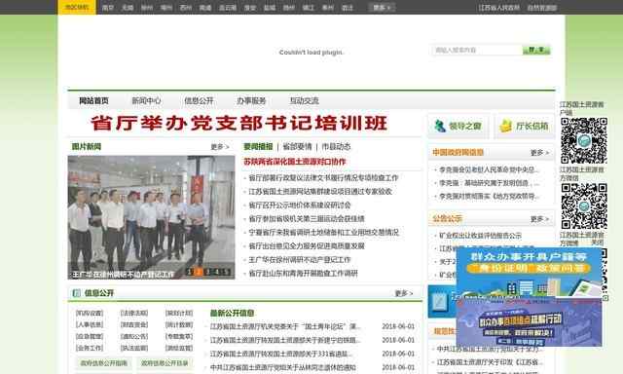The image size is (623, 374).
Task: Select slide 1 in the photo carousel
Action: 190,272
